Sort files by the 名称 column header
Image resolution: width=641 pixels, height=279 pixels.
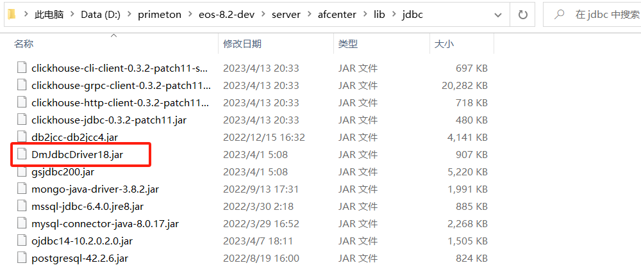click(24, 44)
